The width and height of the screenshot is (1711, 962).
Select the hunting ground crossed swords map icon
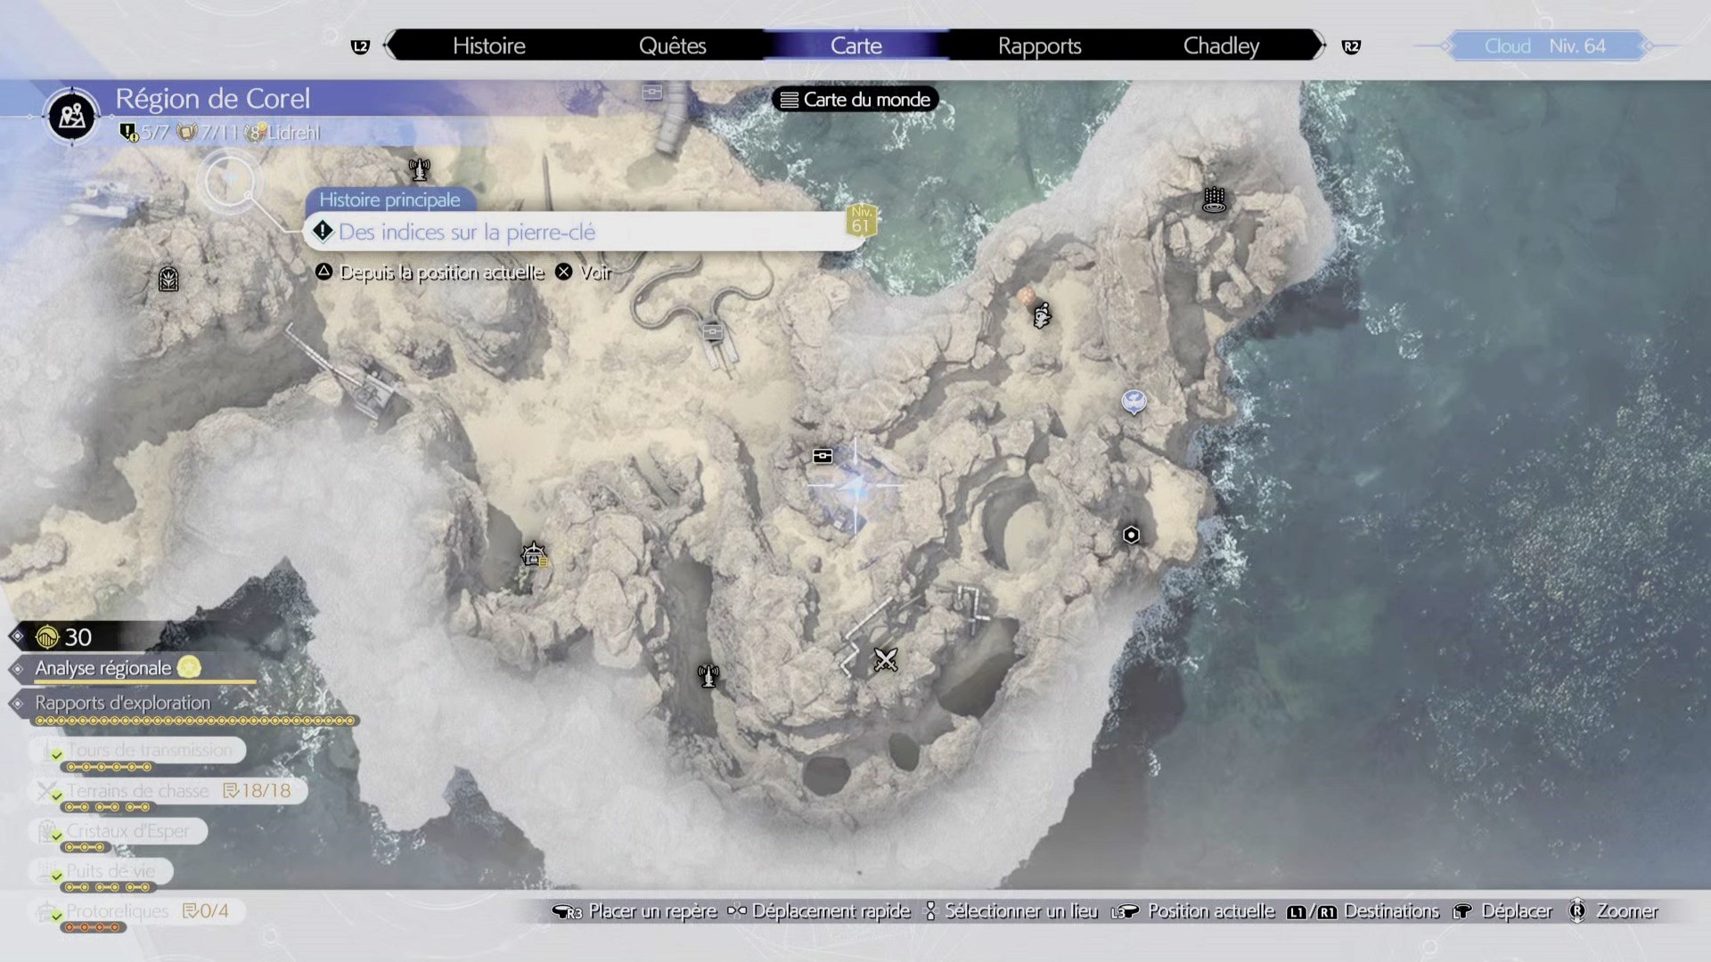click(x=885, y=660)
